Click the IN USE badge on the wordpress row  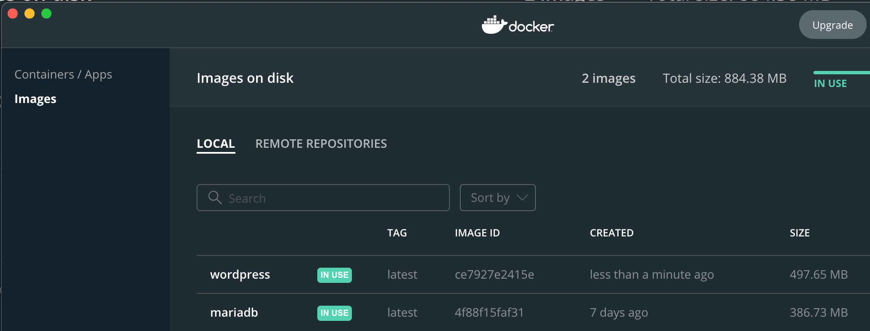click(334, 275)
